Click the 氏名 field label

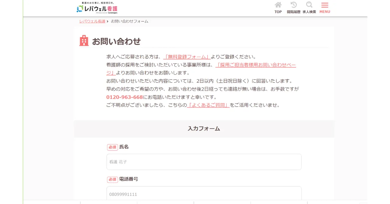[124, 147]
